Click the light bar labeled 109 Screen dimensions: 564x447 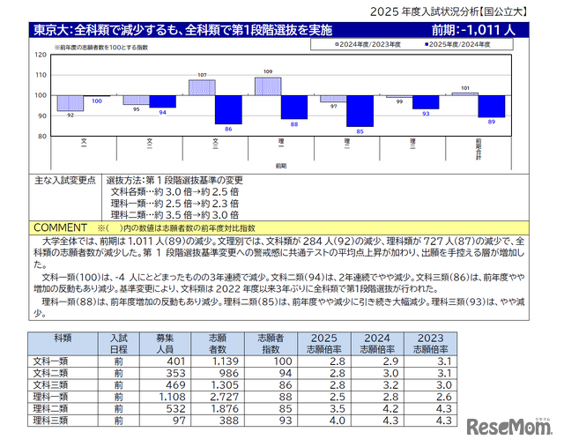(x=268, y=86)
